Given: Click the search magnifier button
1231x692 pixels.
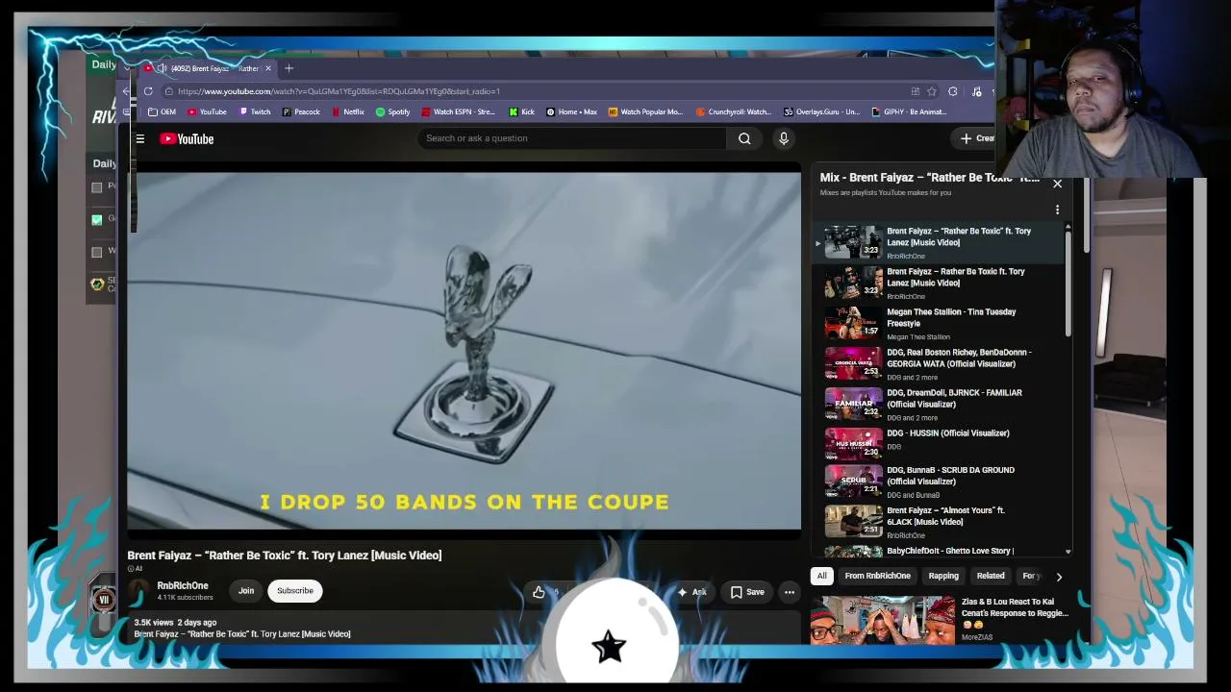Looking at the screenshot, I should [x=744, y=138].
